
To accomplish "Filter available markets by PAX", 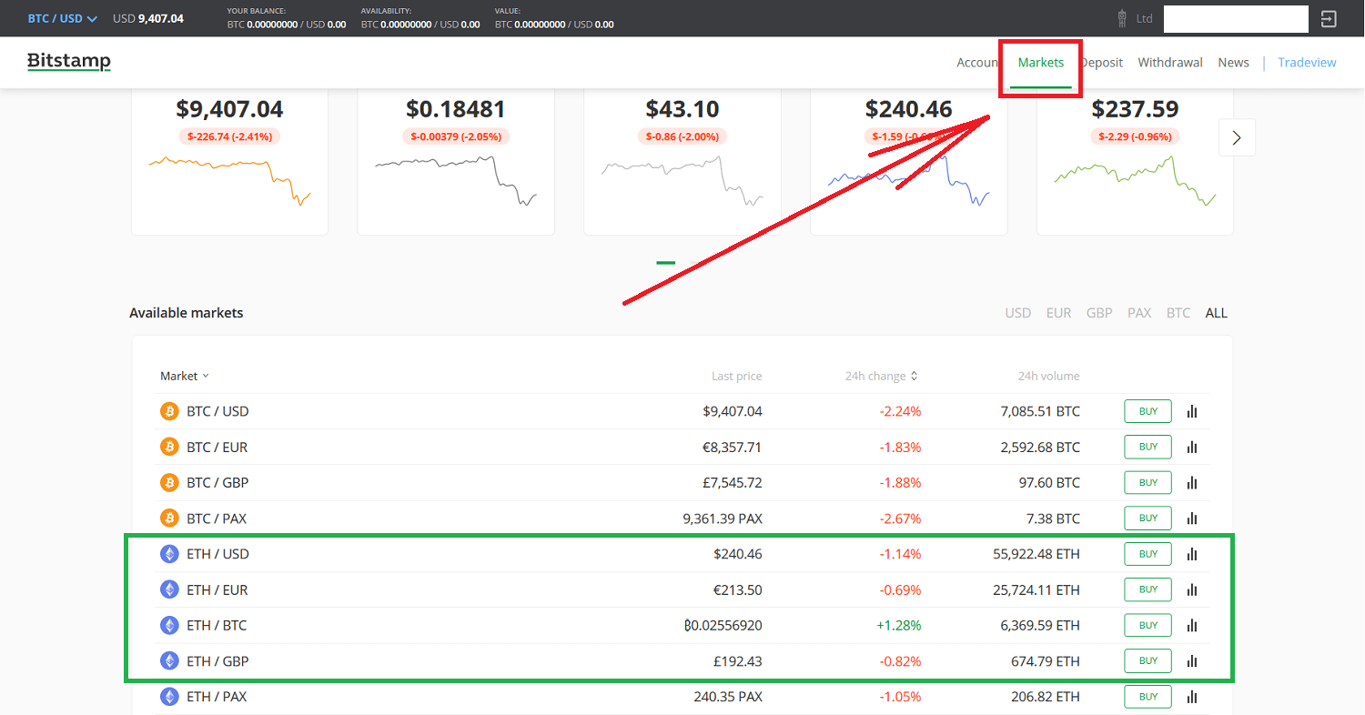I will click(x=1139, y=313).
